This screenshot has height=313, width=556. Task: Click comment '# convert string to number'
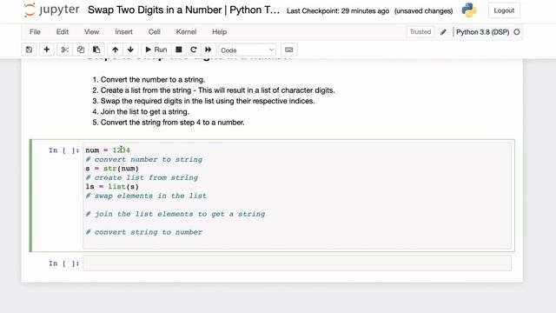click(x=143, y=232)
